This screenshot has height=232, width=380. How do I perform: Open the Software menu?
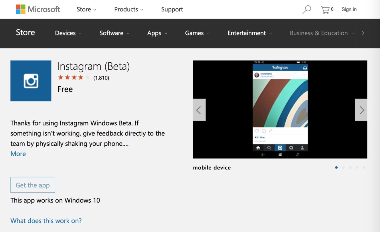point(114,33)
